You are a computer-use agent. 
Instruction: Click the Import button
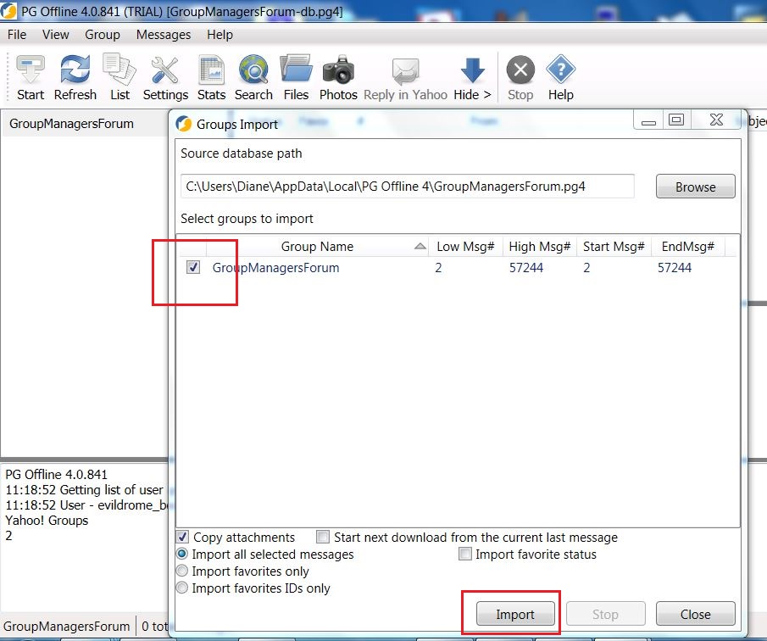(515, 614)
